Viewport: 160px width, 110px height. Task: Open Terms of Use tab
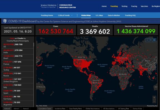[x=137, y=109]
